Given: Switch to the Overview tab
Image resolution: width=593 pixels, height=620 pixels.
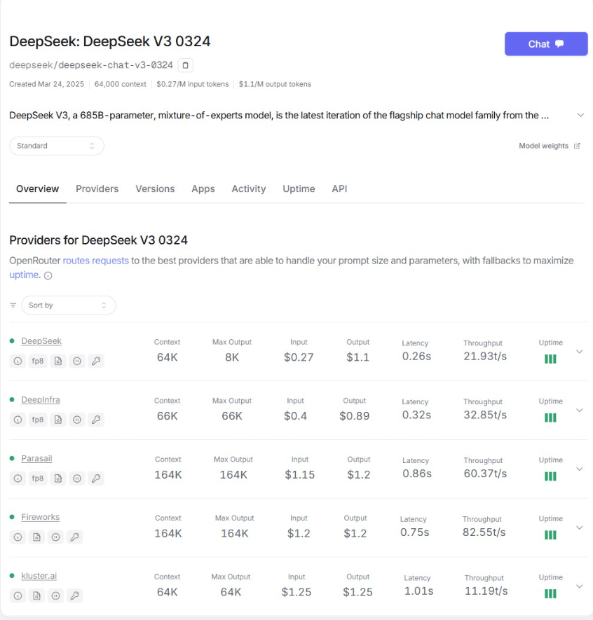Looking at the screenshot, I should tap(38, 189).
